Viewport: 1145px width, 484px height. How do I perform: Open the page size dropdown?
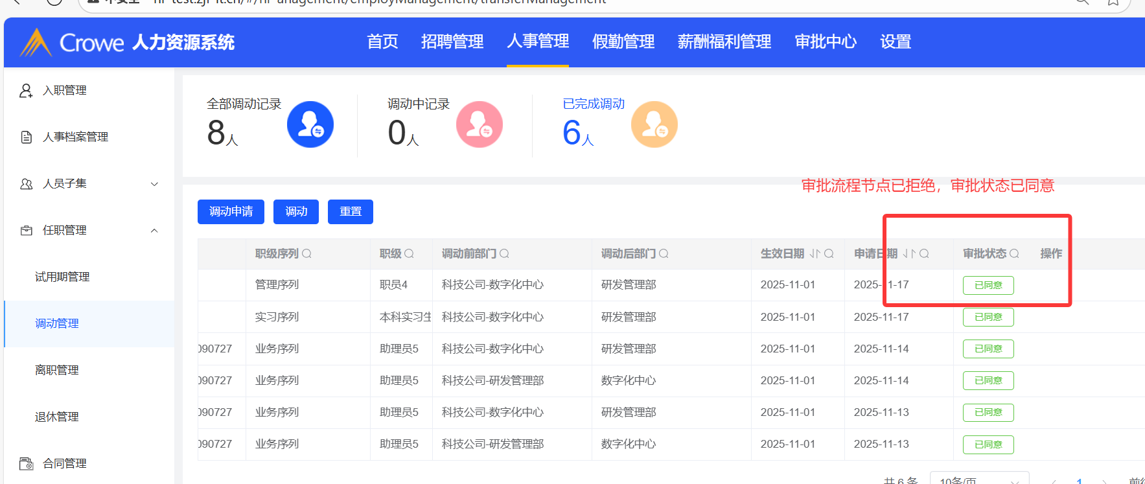tap(978, 479)
